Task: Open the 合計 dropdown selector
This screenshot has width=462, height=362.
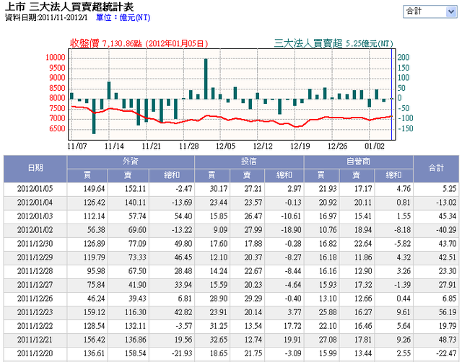Action: click(x=430, y=12)
